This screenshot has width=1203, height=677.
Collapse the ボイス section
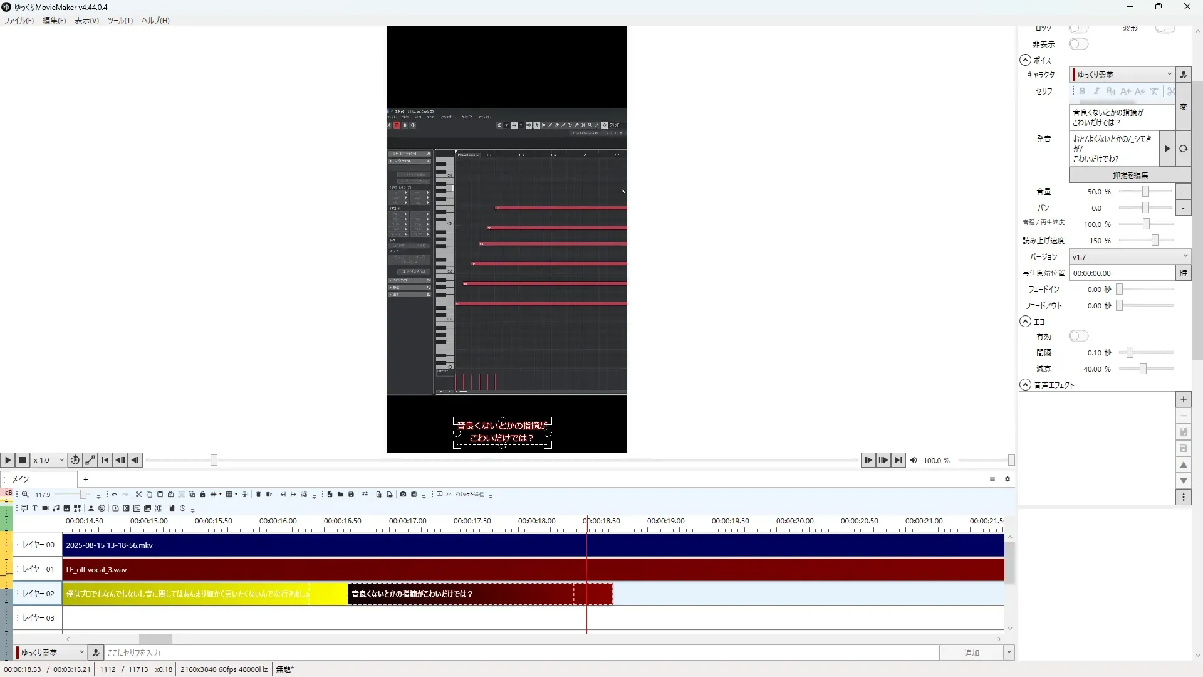1025,60
